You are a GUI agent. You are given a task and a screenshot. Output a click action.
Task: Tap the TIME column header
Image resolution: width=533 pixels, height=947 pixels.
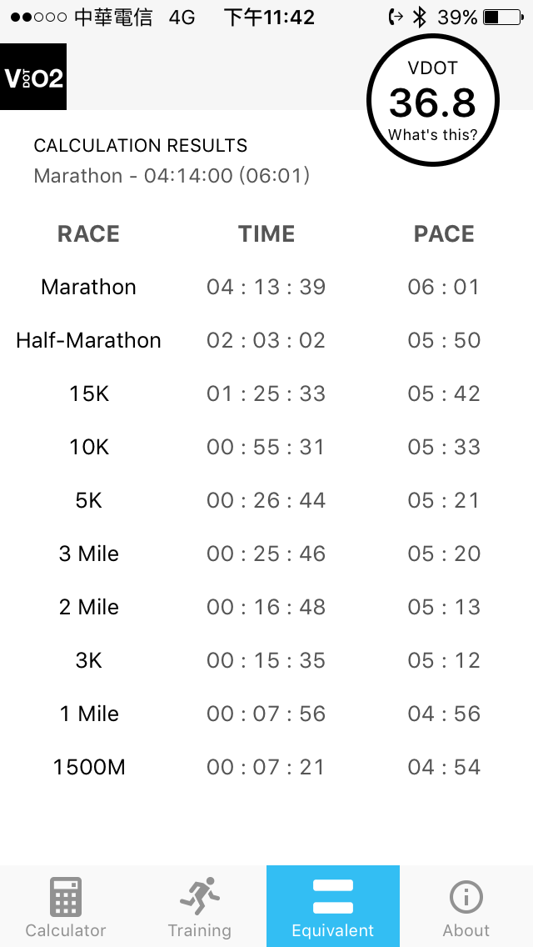click(266, 233)
